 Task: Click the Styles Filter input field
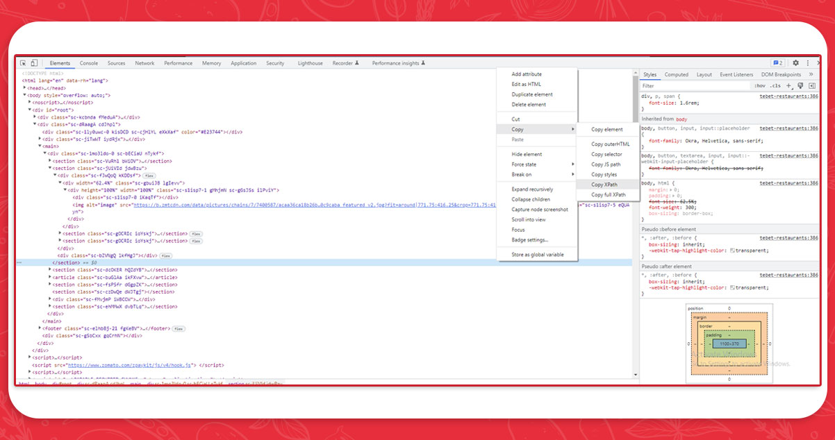coord(695,86)
